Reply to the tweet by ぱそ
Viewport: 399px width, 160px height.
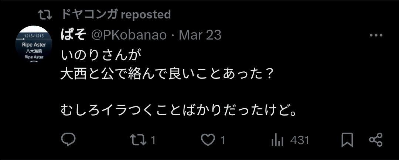click(68, 140)
